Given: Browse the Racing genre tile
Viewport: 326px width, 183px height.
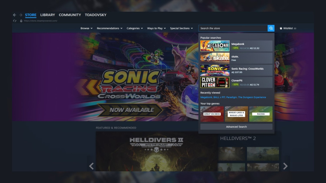Looking at the screenshot, I should (261, 114).
